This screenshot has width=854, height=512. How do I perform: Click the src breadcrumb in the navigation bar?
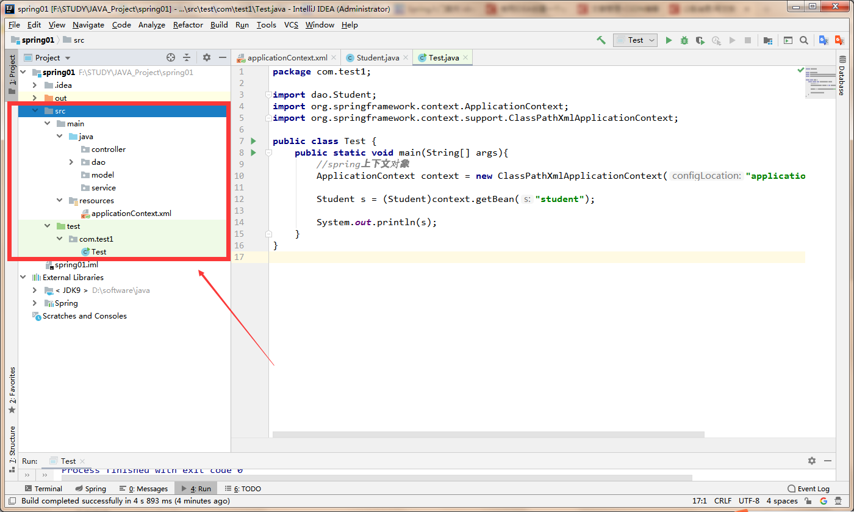pos(73,40)
